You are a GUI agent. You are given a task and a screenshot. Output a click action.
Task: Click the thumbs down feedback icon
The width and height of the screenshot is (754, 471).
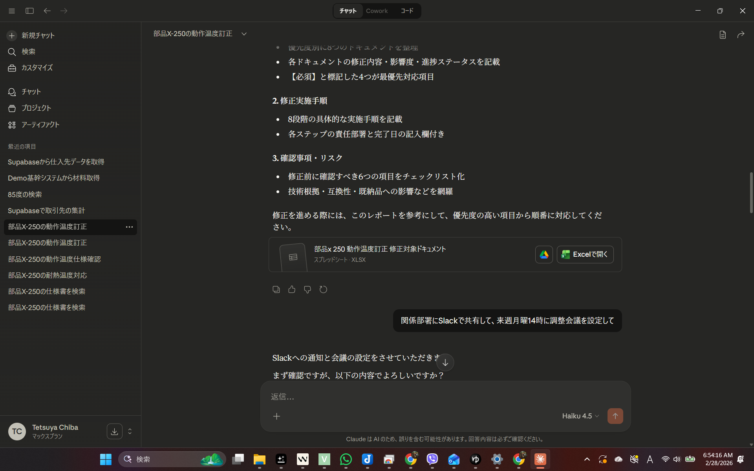307,290
